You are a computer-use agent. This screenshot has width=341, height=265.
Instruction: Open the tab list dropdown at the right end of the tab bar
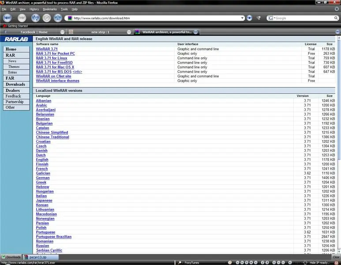tap(337, 32)
